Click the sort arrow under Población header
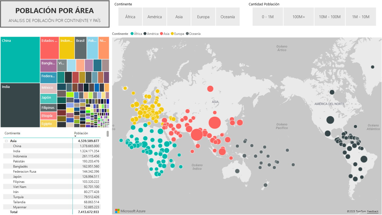This screenshot has width=382, height=215. click(75, 136)
